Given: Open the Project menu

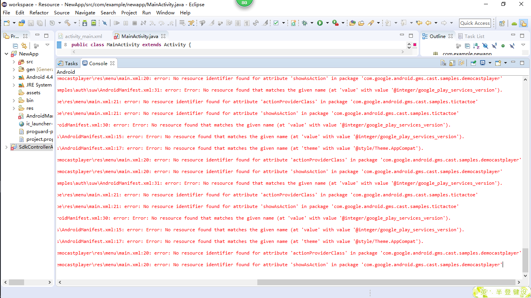Looking at the screenshot, I should coord(129,12).
